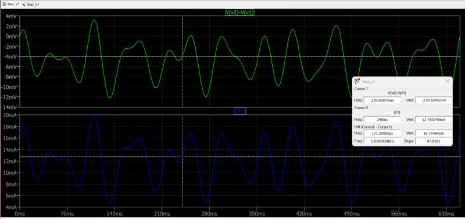The width and height of the screenshot is (465, 219).
Task: Click the 'Cursor 2' heading in the dialog
Action: coord(361,107)
